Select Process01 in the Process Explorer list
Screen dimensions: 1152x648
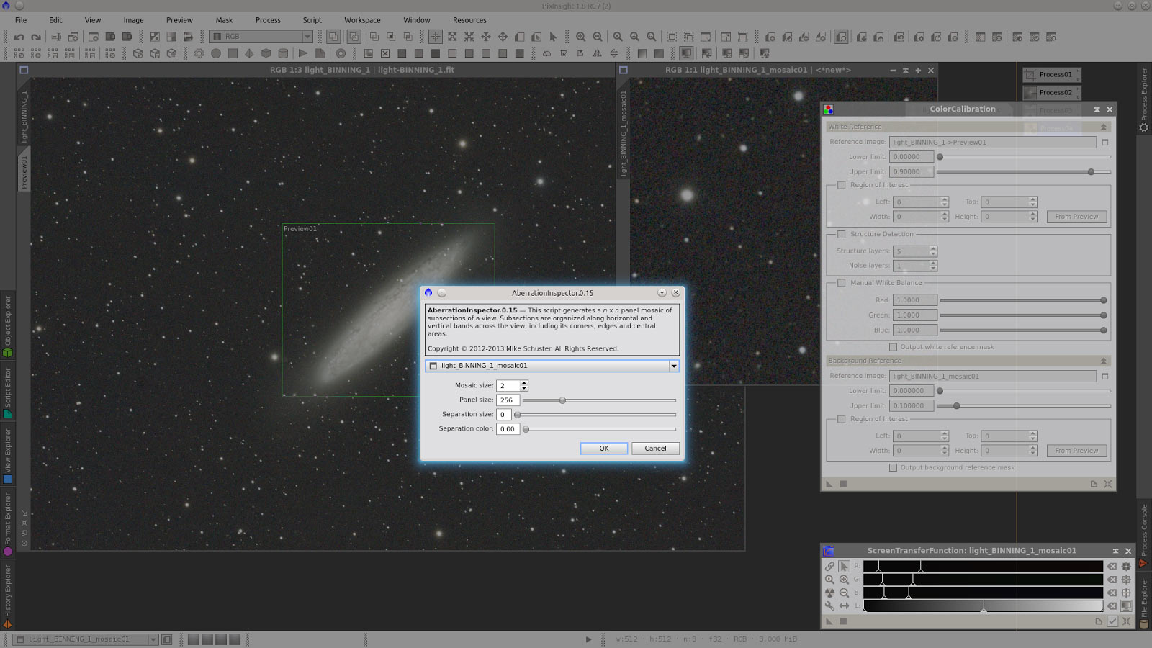1051,74
